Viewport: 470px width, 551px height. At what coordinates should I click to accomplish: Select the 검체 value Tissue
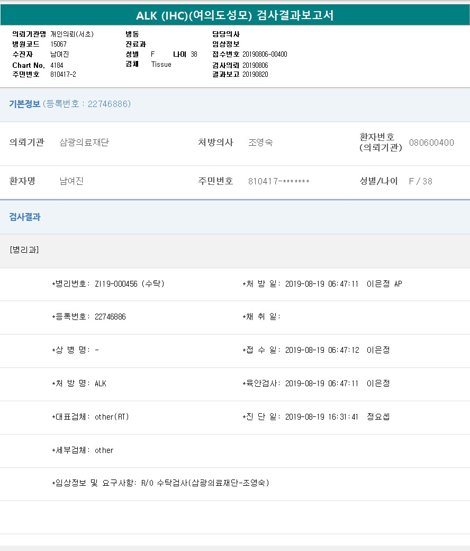pyautogui.click(x=161, y=64)
